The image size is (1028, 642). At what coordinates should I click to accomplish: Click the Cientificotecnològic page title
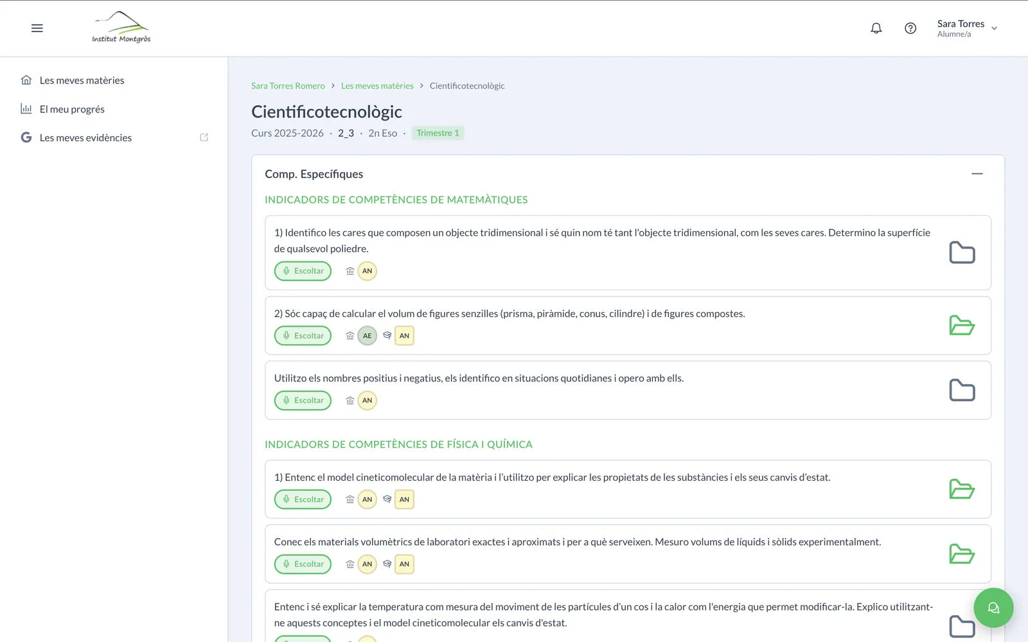coord(326,112)
